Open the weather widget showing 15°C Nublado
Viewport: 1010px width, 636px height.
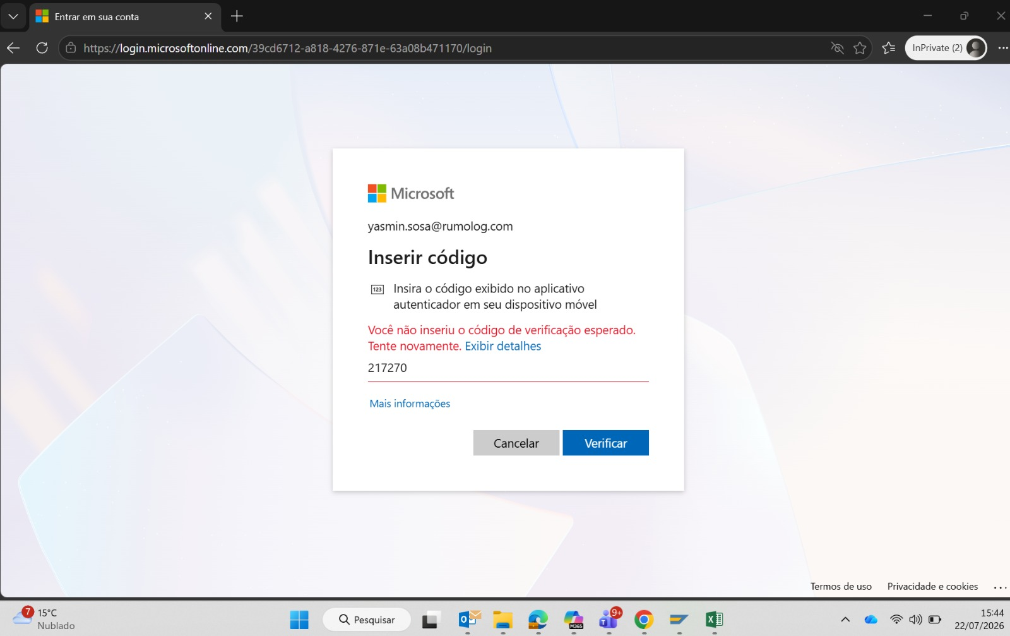pos(43,619)
